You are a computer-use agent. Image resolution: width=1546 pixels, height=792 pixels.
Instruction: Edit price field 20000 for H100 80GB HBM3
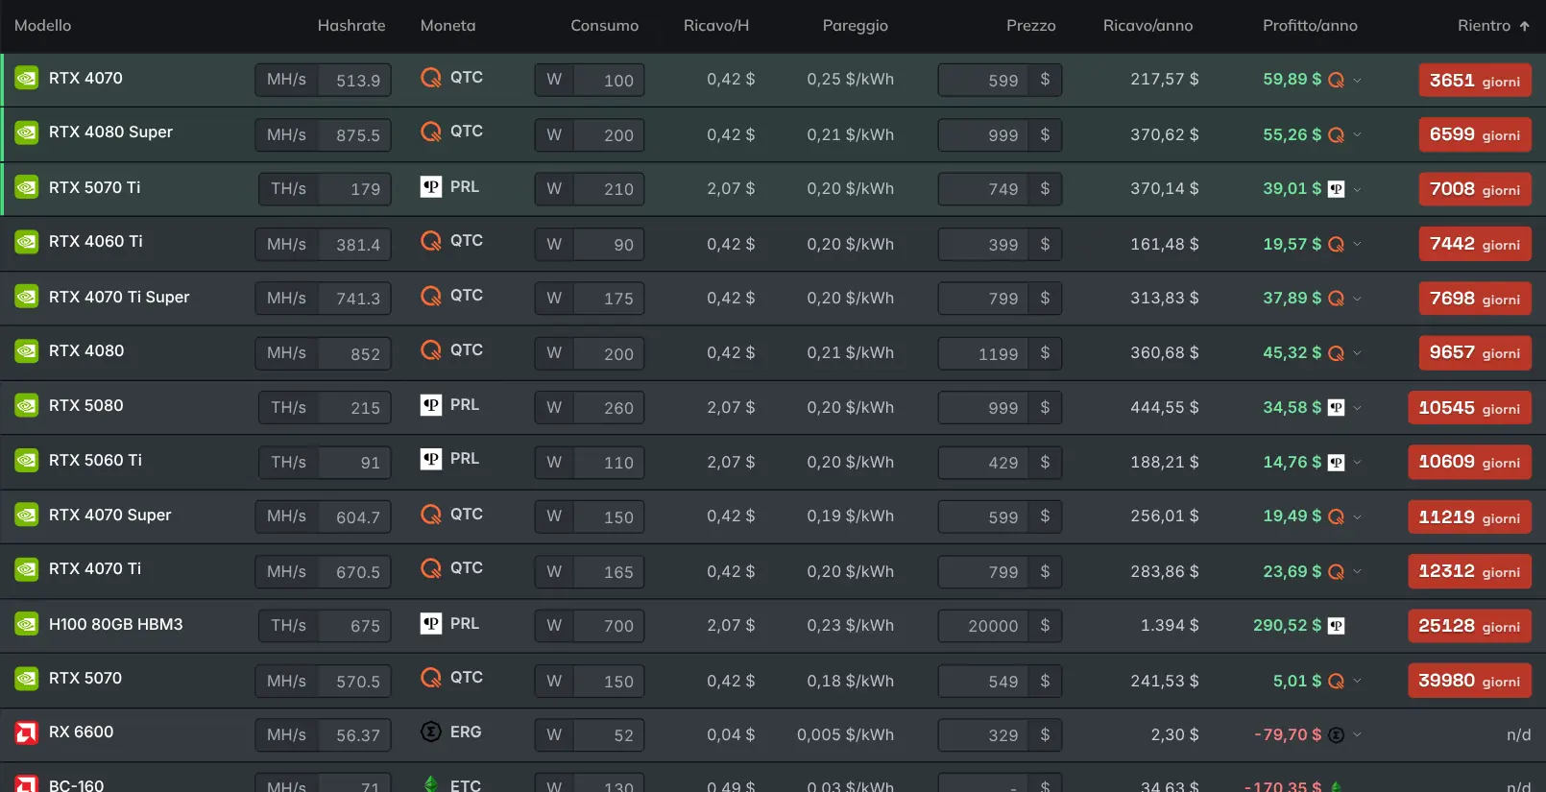983,626
